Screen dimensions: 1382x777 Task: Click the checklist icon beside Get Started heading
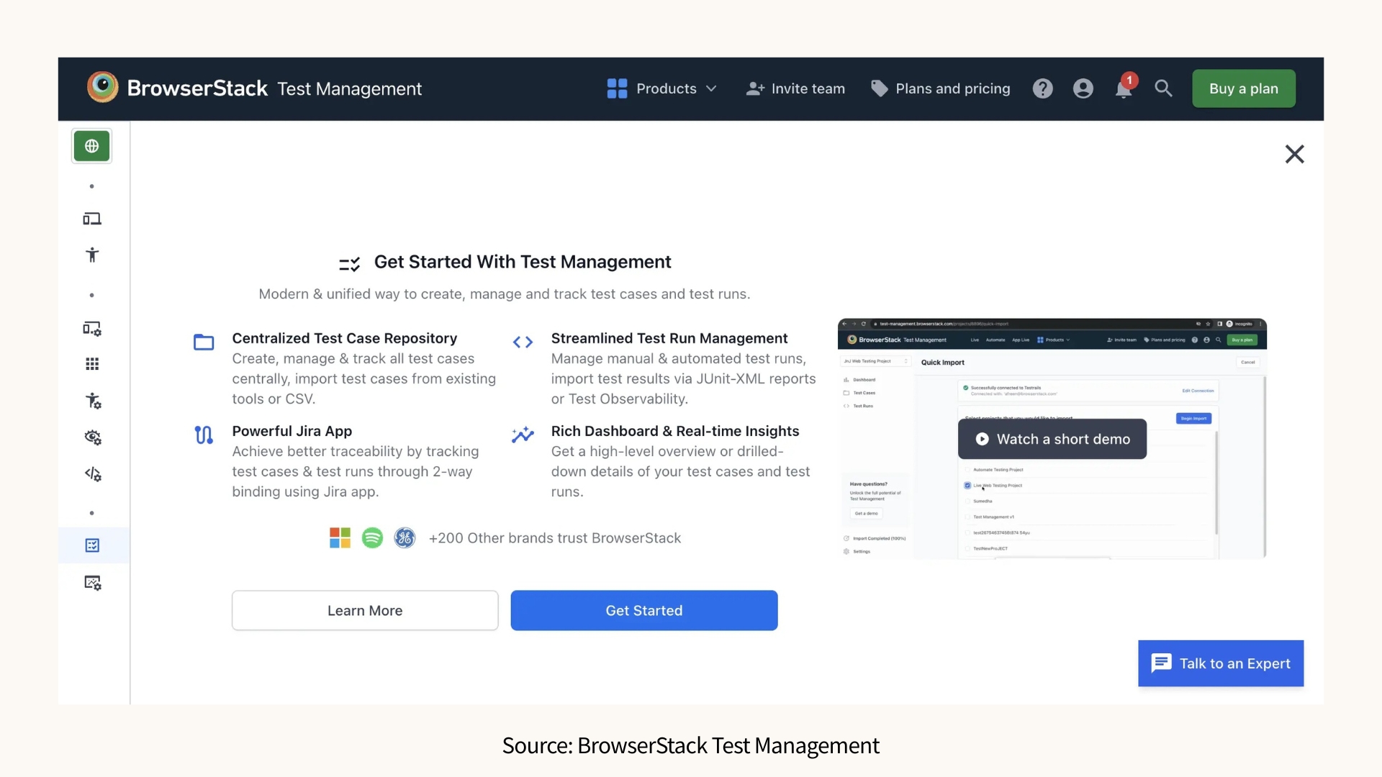(349, 264)
